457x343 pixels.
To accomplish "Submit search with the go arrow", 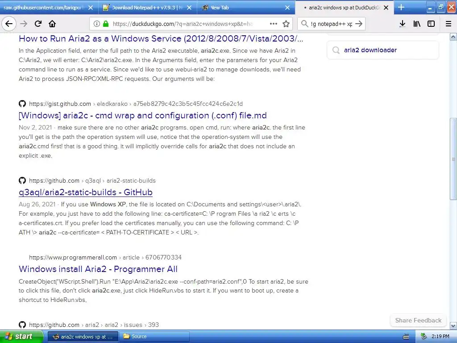I will [x=359, y=24].
